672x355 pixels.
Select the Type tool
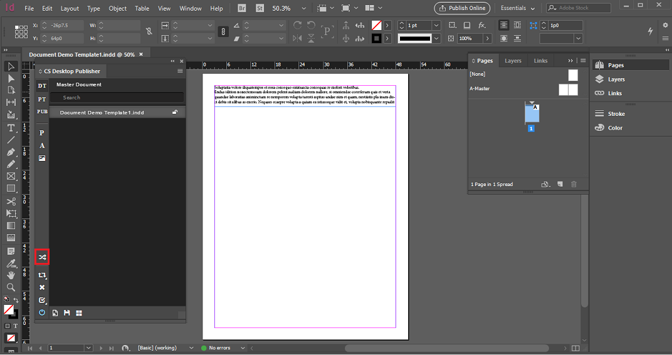(x=11, y=128)
